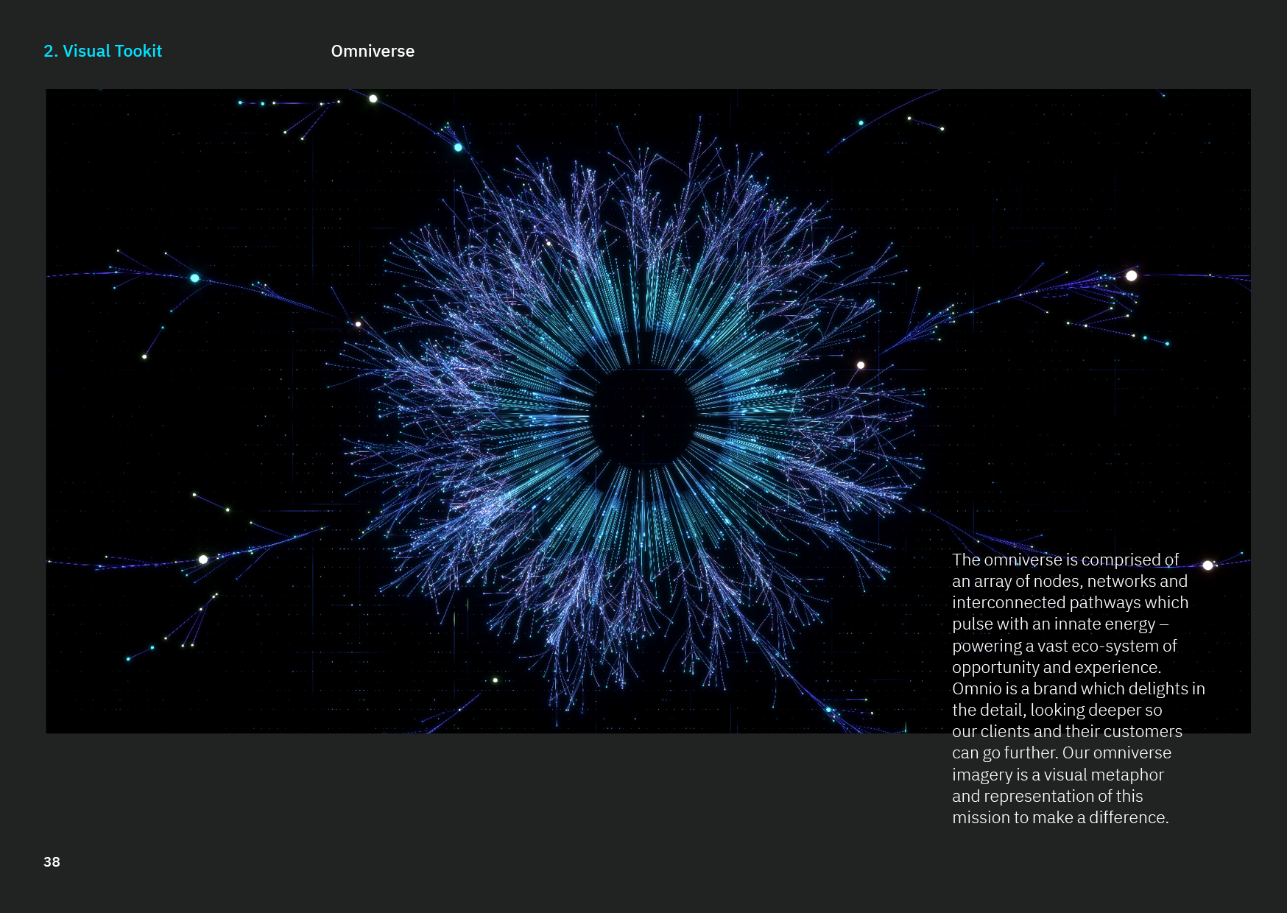Click the page number 38
Viewport: 1287px width, 913px height.
(x=52, y=861)
